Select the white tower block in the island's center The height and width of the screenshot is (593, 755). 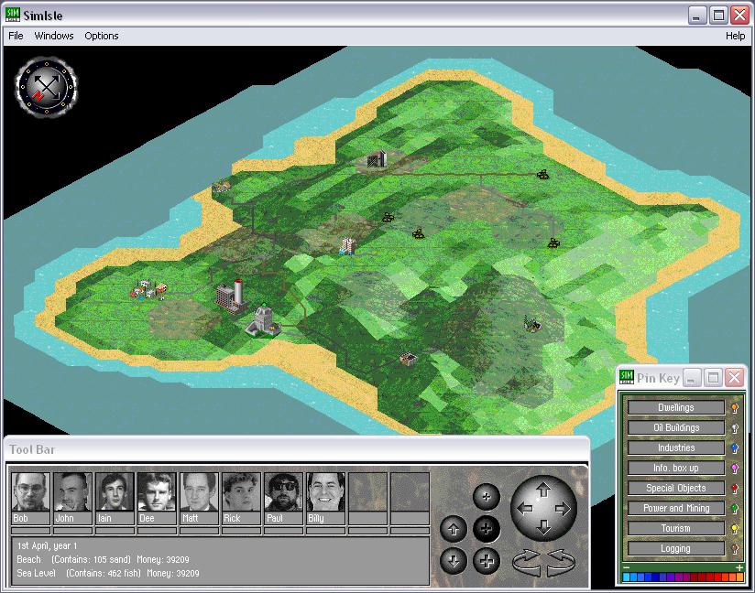(347, 246)
